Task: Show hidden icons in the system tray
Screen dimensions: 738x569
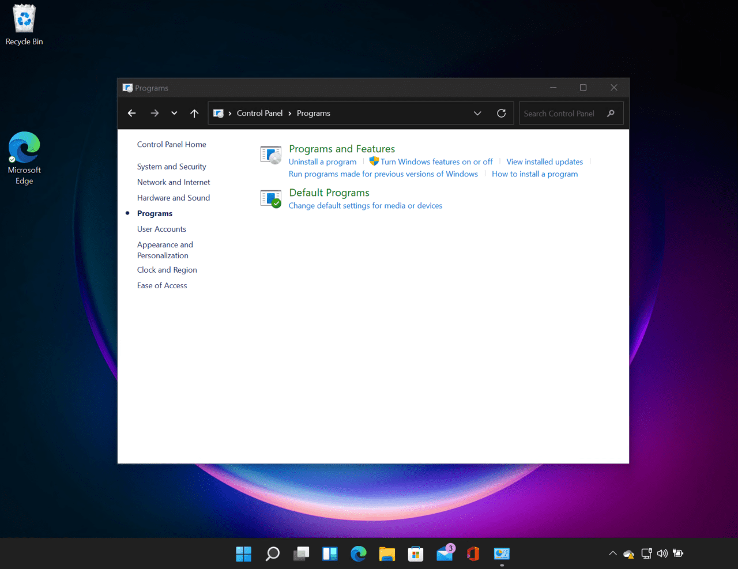Action: pos(612,553)
